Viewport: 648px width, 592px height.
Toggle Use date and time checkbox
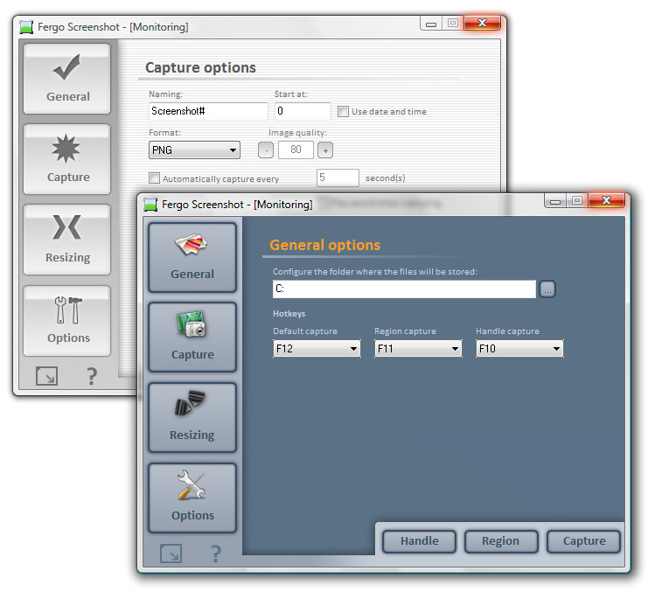(343, 112)
